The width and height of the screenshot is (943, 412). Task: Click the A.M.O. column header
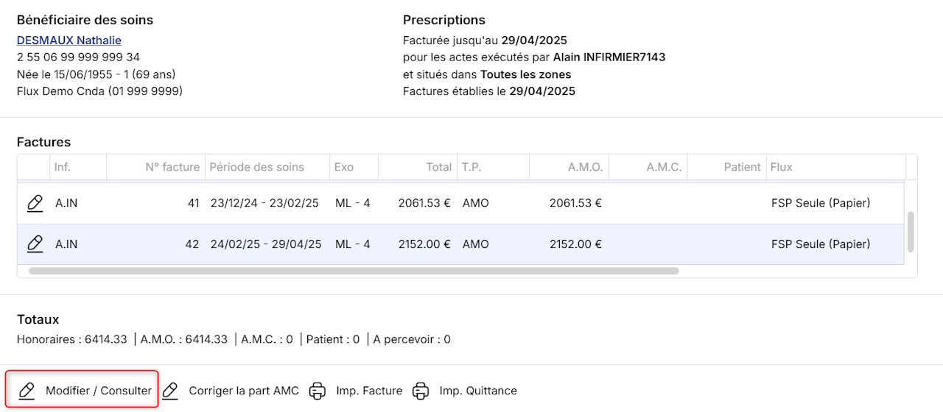point(585,167)
